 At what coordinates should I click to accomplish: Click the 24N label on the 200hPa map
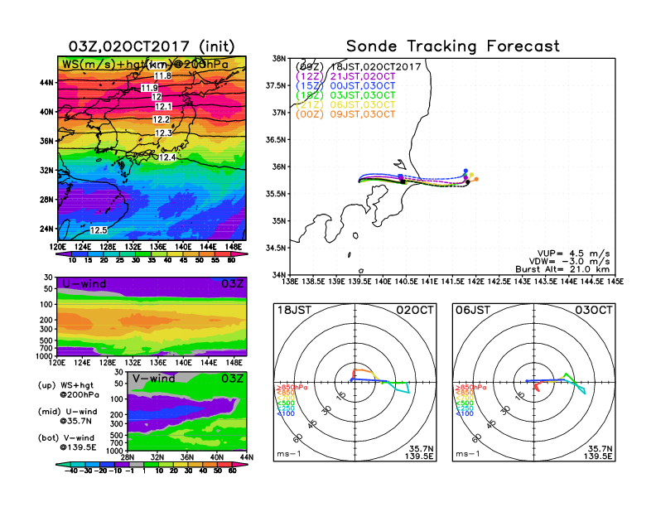click(46, 229)
